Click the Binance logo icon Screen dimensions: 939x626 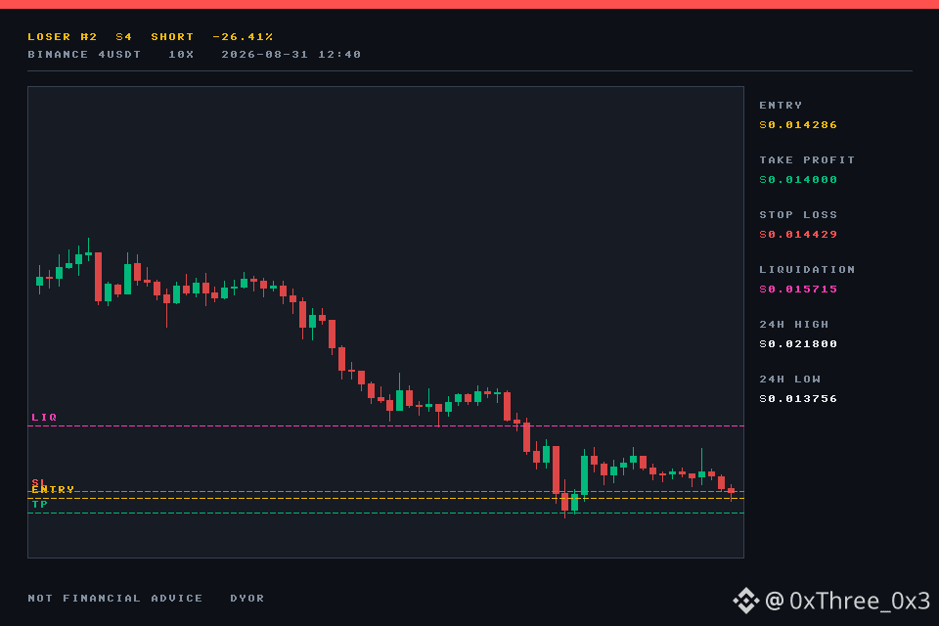pyautogui.click(x=746, y=601)
